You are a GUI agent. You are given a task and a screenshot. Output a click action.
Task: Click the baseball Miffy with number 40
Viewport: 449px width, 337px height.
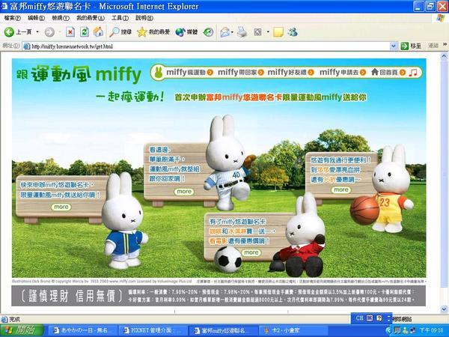[229, 163]
